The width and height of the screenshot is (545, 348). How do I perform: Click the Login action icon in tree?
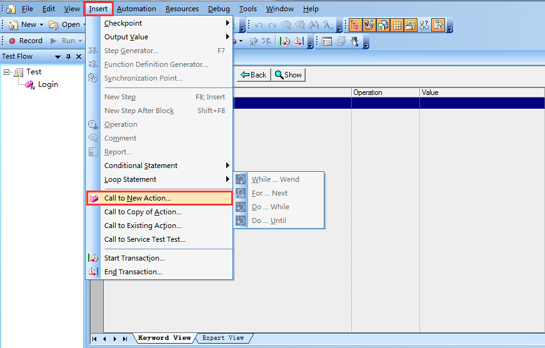coord(30,84)
